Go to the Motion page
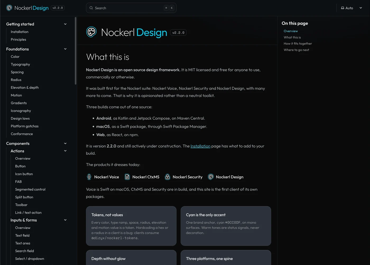 pos(16,95)
